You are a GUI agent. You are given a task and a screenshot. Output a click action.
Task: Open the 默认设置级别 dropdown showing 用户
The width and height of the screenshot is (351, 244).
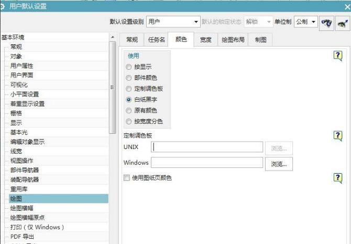pos(173,22)
